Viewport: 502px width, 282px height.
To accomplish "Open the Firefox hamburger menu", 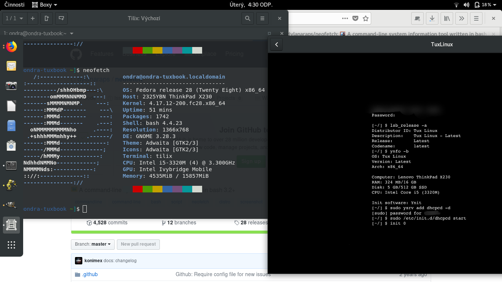I will tap(476, 18).
